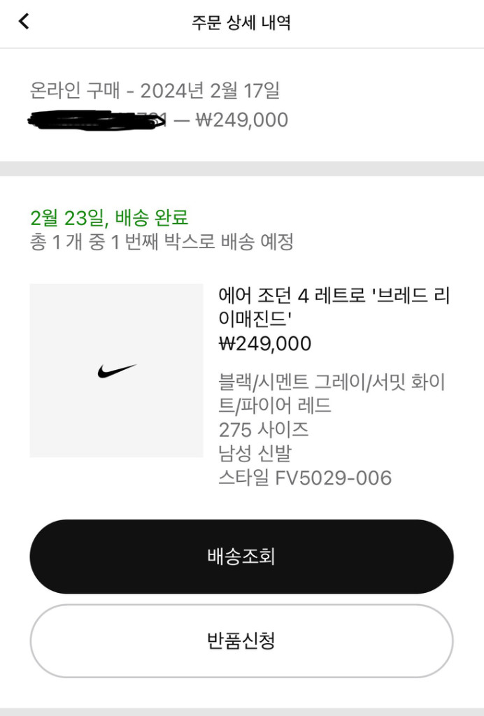The height and width of the screenshot is (716, 484).
Task: Open the 배송조회 delivery tracking button
Action: tap(241, 557)
